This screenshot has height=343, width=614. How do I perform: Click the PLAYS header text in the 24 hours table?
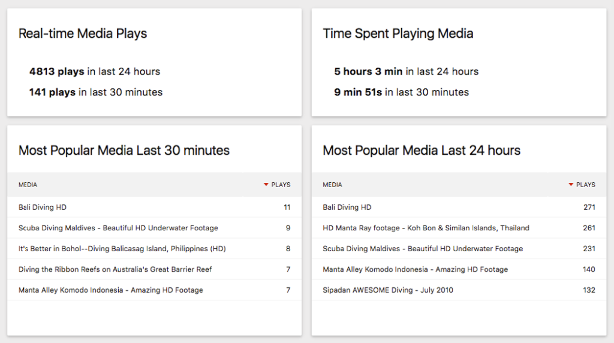[x=585, y=185]
